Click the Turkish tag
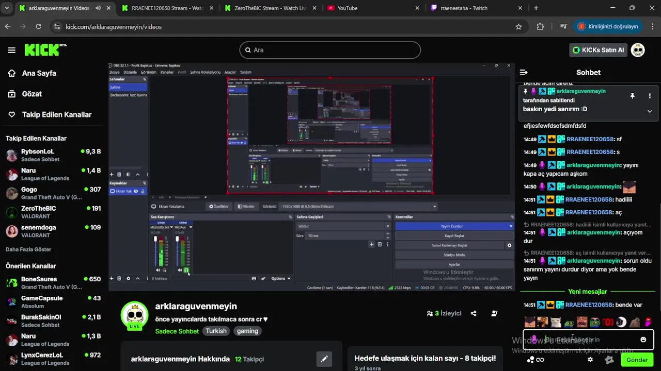 click(x=216, y=331)
